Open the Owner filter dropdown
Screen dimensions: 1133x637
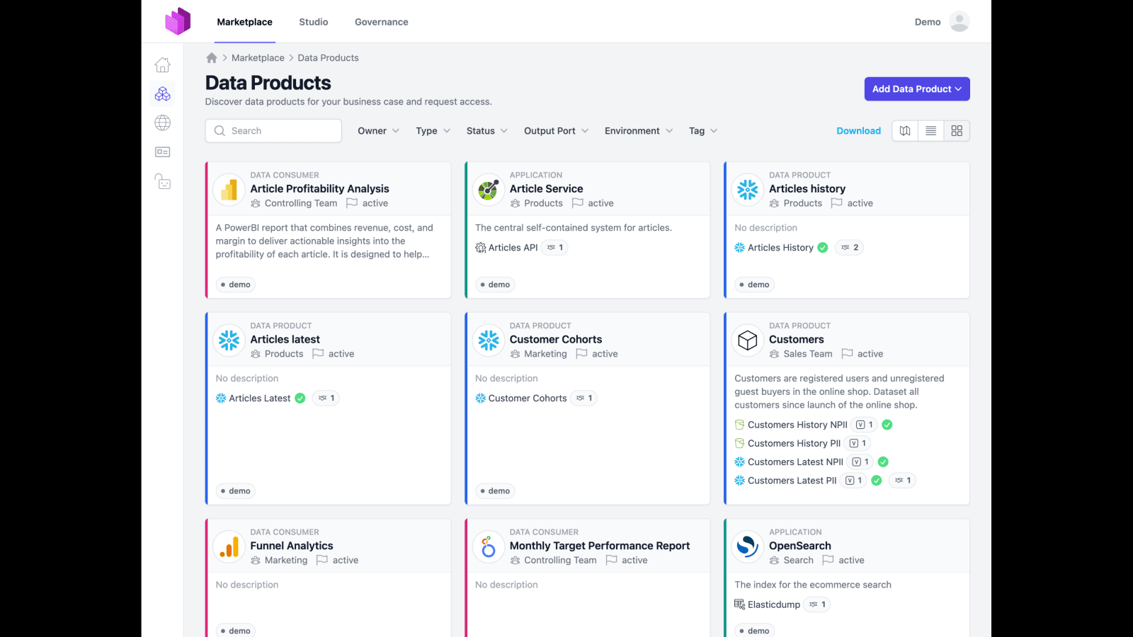[378, 131]
